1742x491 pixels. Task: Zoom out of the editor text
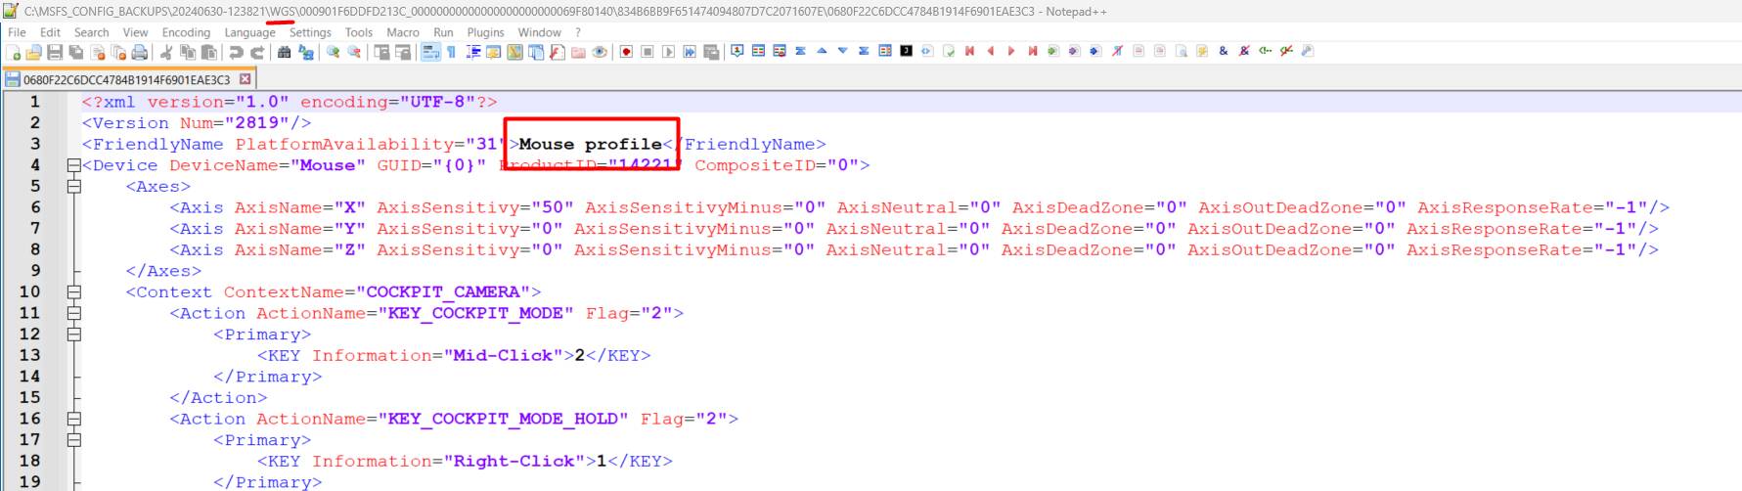coord(354,52)
